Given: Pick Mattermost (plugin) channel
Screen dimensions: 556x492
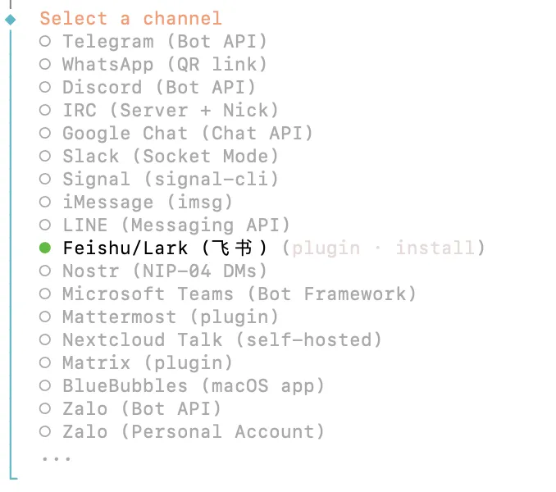Looking at the screenshot, I should [x=45, y=317].
